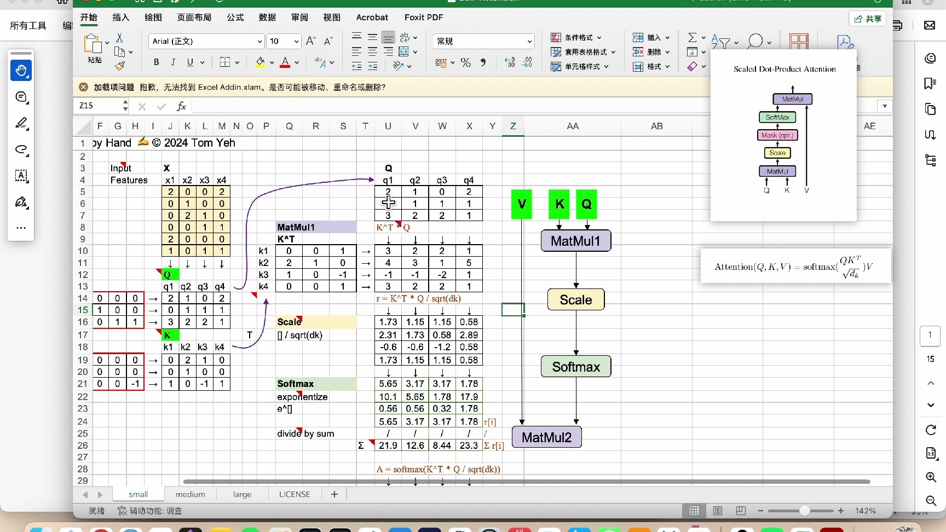This screenshot has height=532, width=946.
Task: Click the Paste (粘贴) clipboard icon
Action: pos(93,44)
